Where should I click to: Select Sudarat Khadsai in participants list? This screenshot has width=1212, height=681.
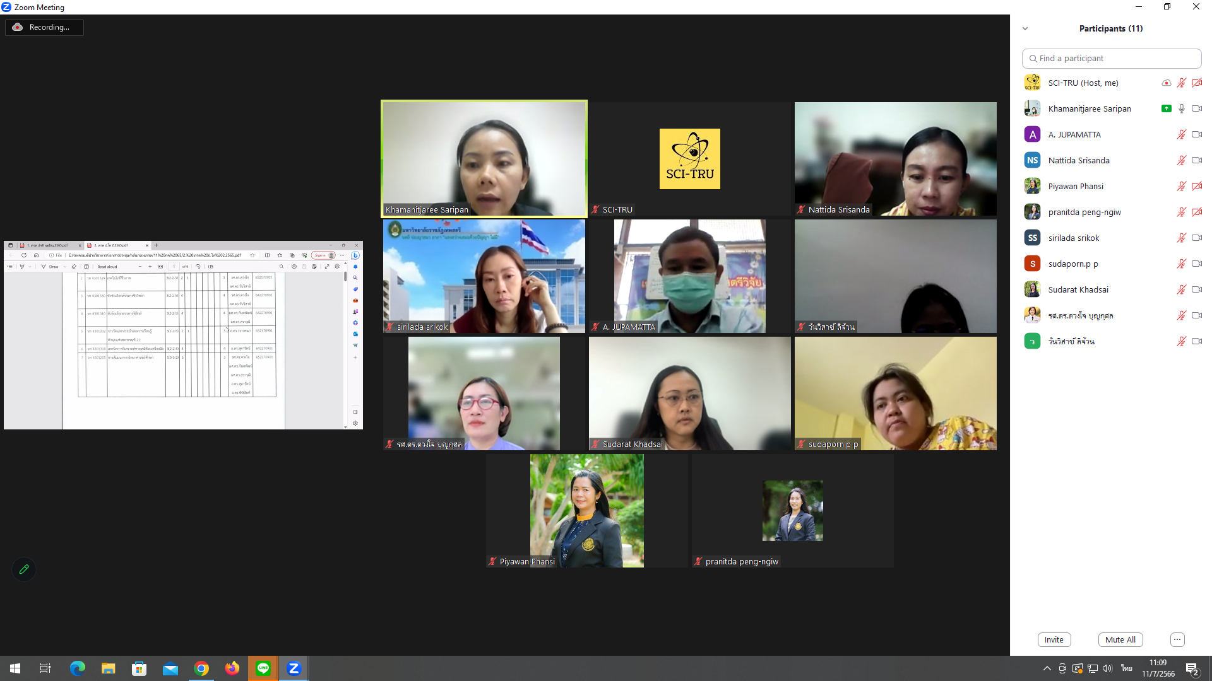pos(1078,289)
